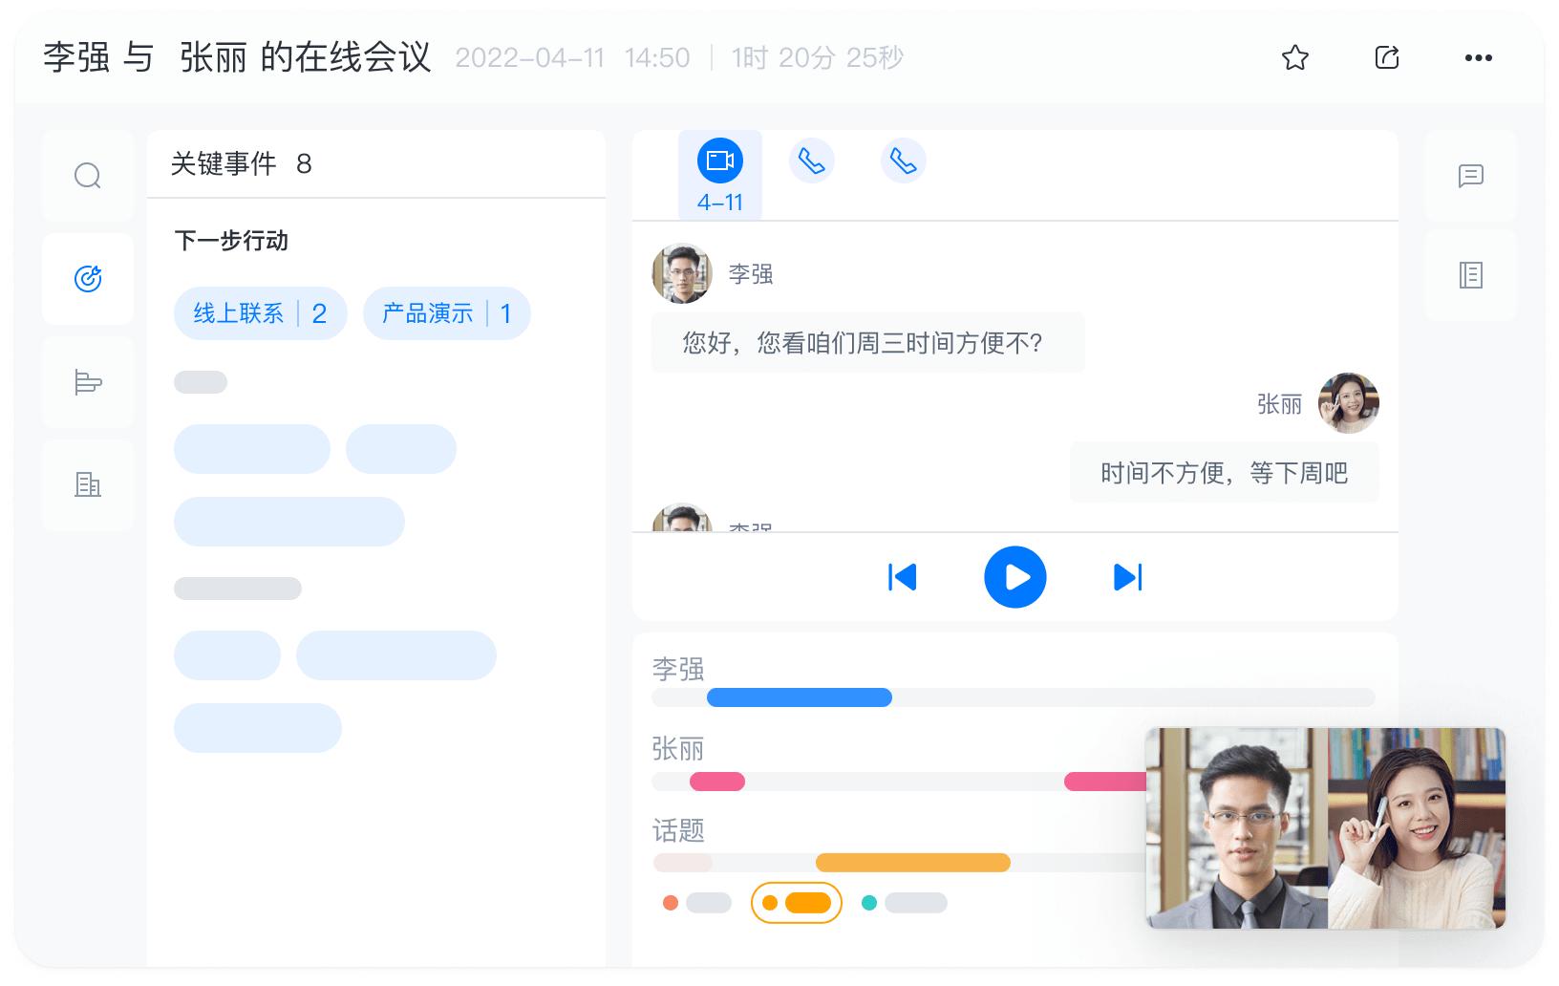
Task: Click the duration 1时 20分 25秒
Action: click(818, 58)
